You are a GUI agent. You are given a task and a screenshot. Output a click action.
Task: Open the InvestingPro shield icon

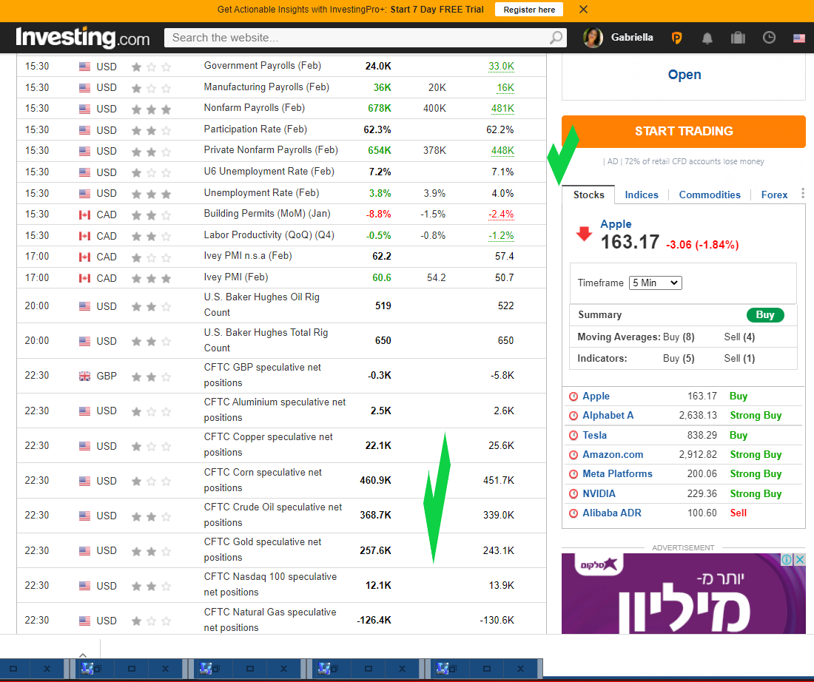point(676,38)
